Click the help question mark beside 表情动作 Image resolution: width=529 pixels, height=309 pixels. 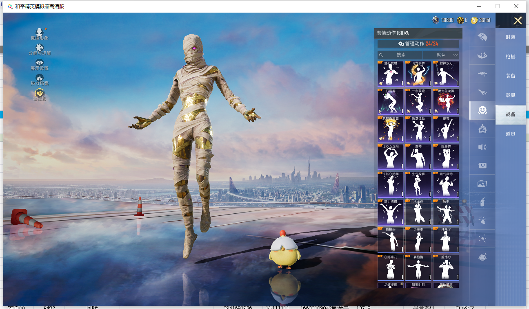[x=407, y=33]
